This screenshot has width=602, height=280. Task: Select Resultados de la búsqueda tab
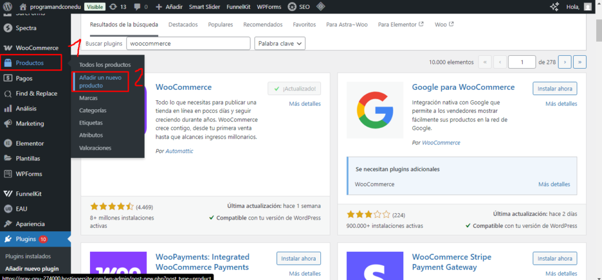(x=124, y=25)
